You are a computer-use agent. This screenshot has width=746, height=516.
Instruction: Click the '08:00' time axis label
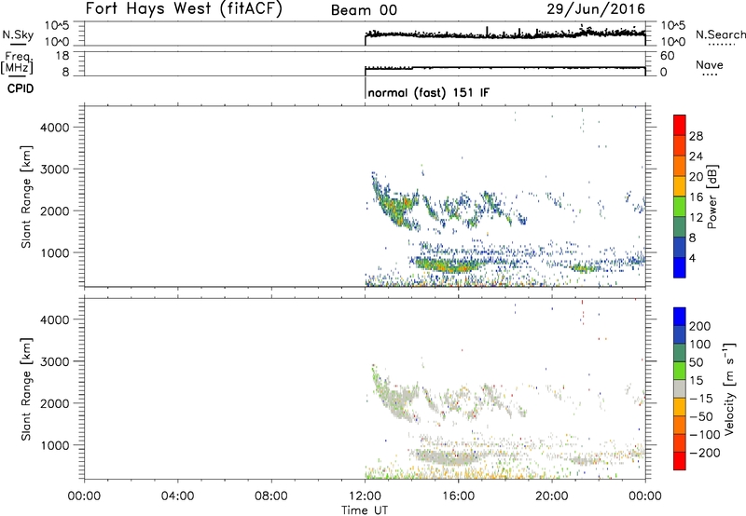pyautogui.click(x=271, y=496)
